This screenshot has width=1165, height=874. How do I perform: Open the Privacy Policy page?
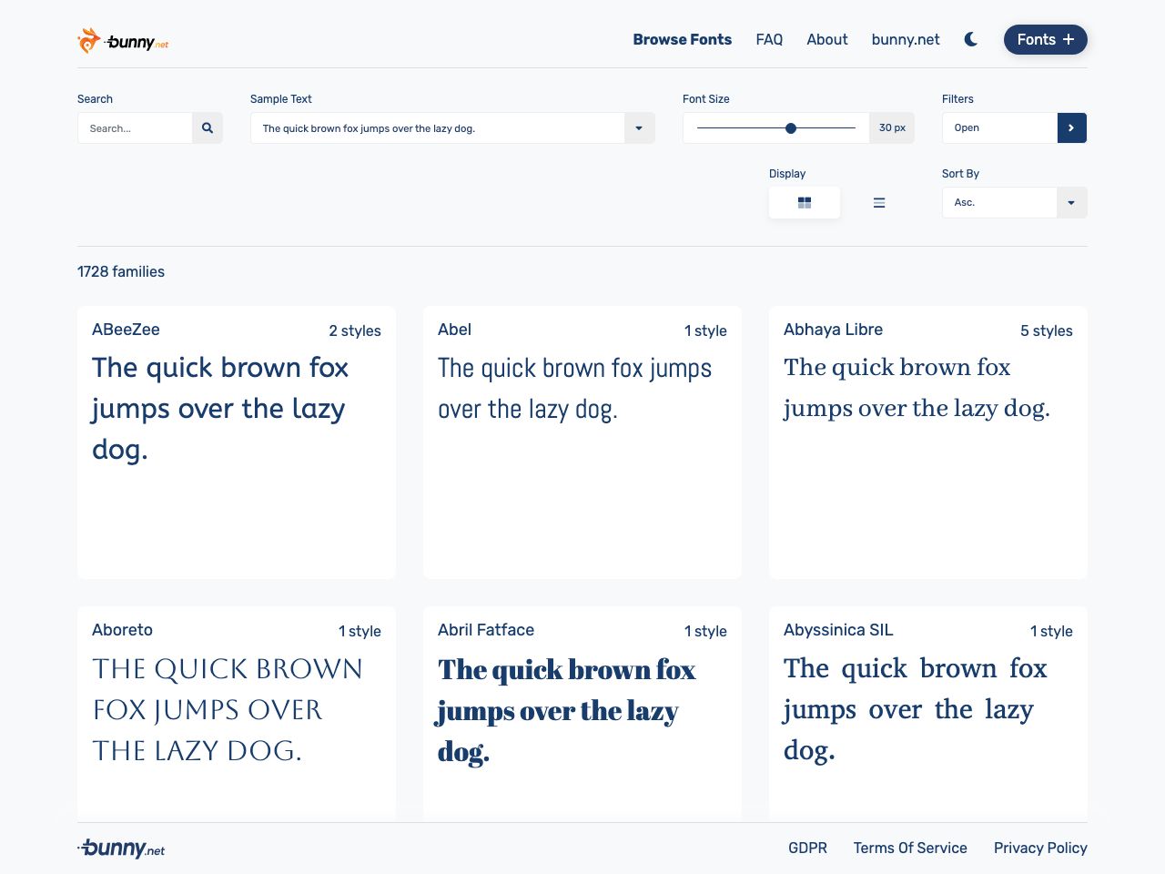point(1040,848)
